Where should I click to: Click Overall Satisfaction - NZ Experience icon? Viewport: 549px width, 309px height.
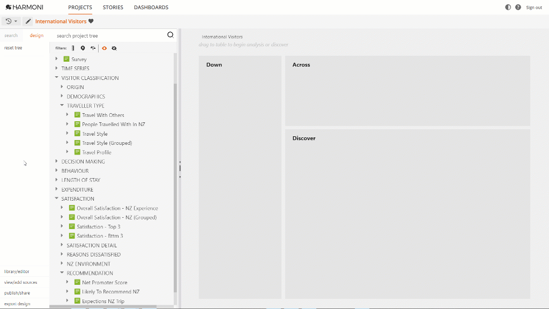click(72, 208)
